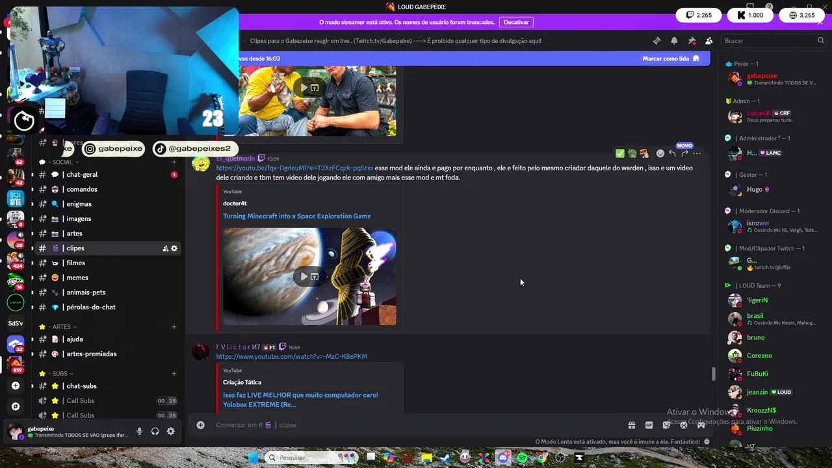Open Google Chrome from the taskbar
832x468 pixels.
tap(541, 458)
